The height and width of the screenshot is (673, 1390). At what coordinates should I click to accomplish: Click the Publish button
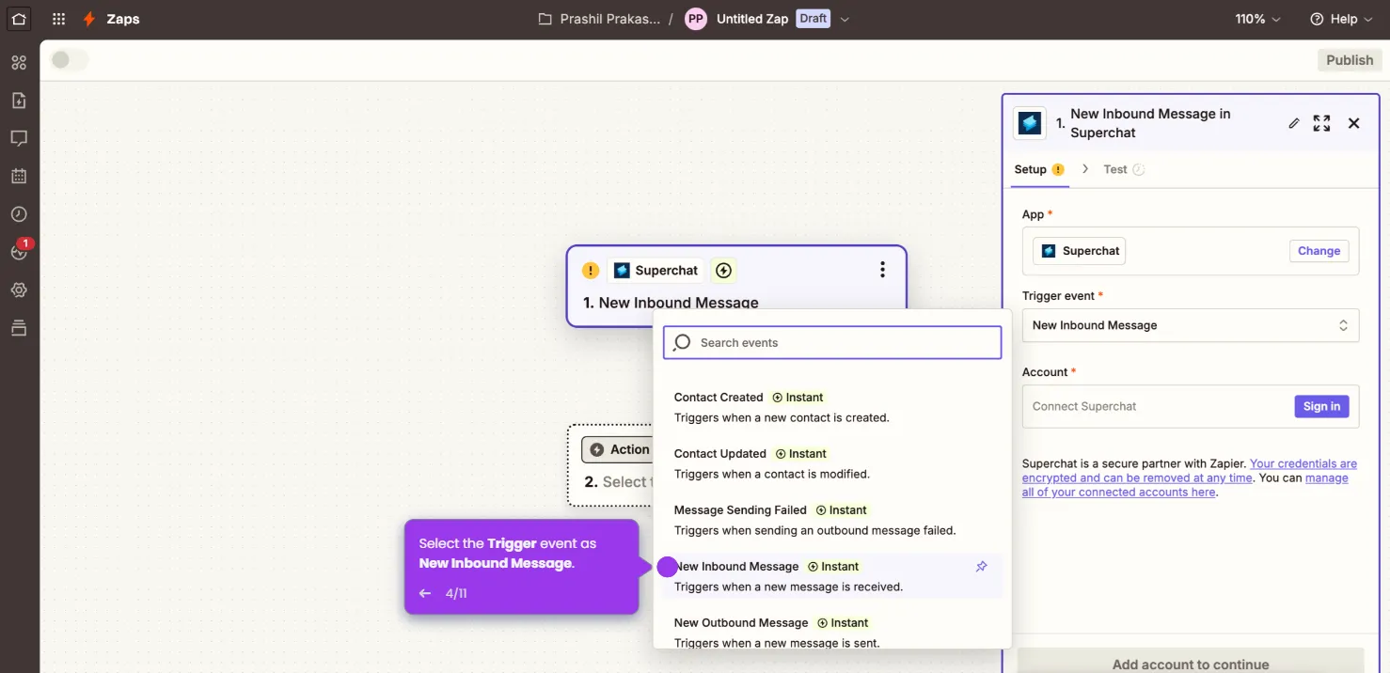(x=1349, y=59)
